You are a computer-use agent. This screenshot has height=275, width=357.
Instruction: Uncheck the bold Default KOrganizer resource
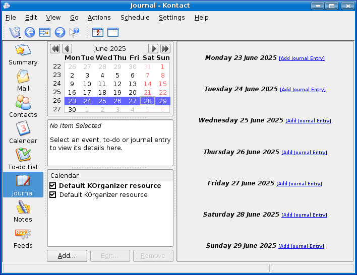point(53,186)
